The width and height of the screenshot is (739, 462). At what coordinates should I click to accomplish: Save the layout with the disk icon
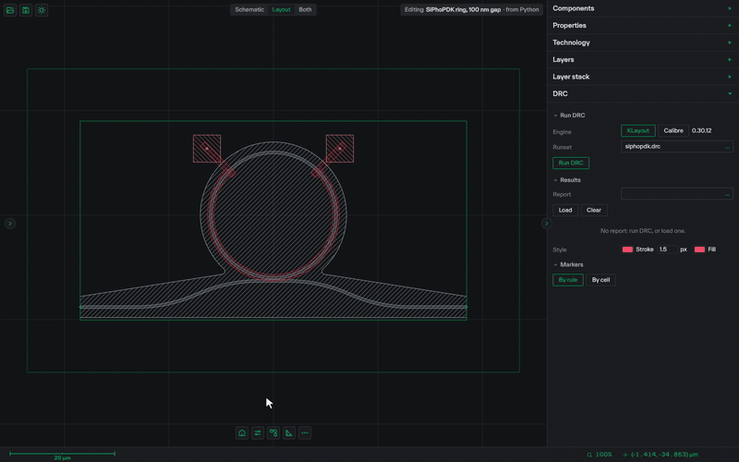click(x=26, y=10)
